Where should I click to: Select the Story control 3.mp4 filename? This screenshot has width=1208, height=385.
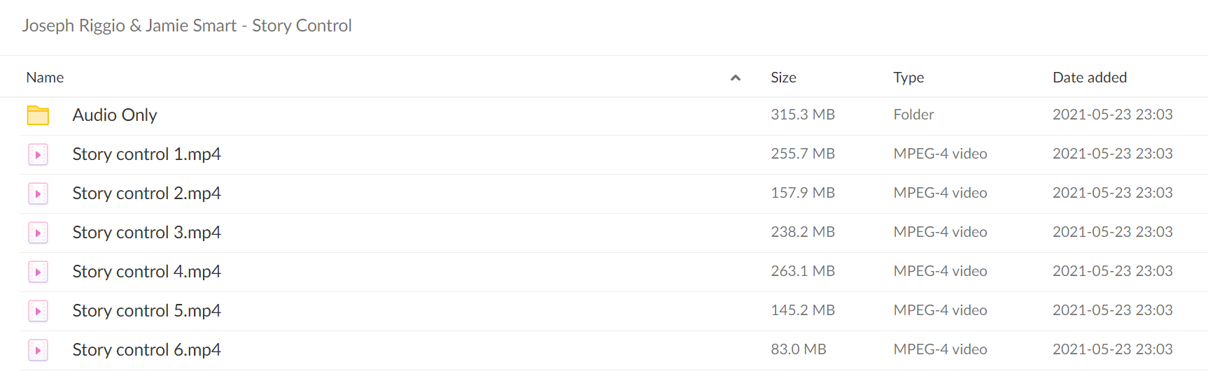click(147, 233)
